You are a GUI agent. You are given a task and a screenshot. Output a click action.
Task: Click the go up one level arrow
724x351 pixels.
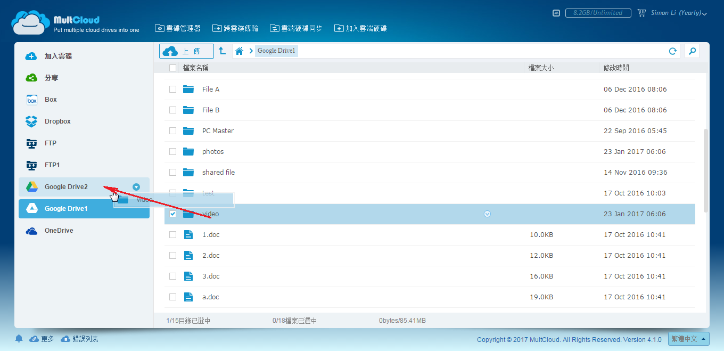(x=223, y=51)
